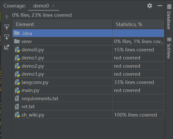The image size is (173, 139).
Task: Open the Coverage settings gear
Action: [150, 6]
